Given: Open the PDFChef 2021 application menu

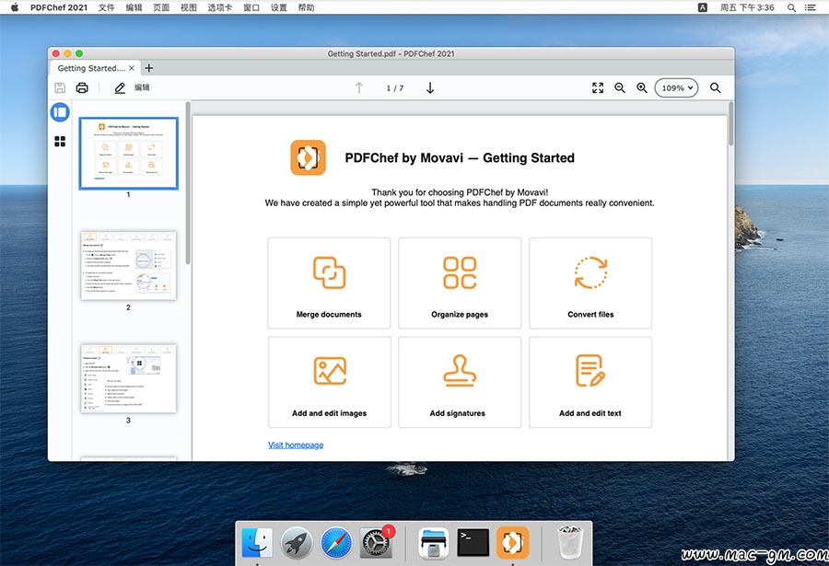Looking at the screenshot, I should click(x=59, y=7).
